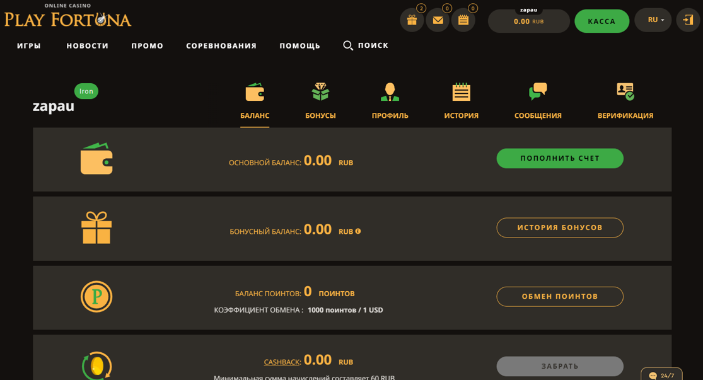
Task: Click the grey ЗАБРАТЬ button
Action: 560,366
